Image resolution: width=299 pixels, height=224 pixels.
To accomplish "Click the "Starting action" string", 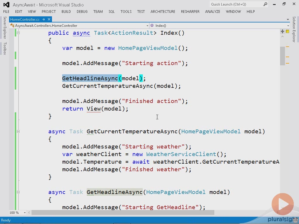I will coord(152,63).
